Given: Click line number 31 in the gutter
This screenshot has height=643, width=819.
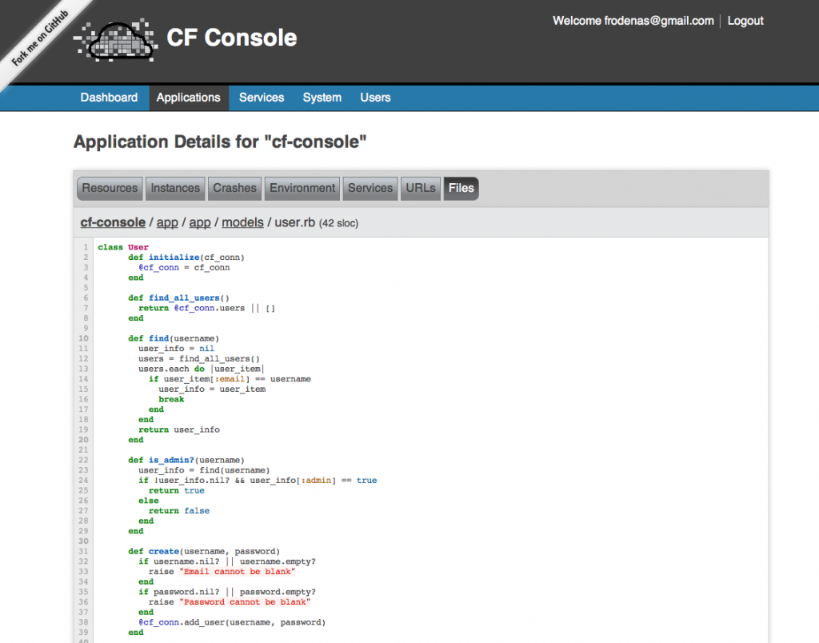Looking at the screenshot, I should [x=83, y=552].
